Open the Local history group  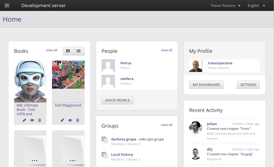[122, 155]
